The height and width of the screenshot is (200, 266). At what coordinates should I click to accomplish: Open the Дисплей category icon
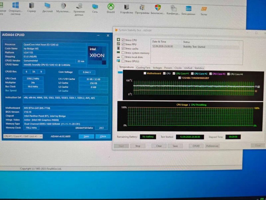point(47,6)
